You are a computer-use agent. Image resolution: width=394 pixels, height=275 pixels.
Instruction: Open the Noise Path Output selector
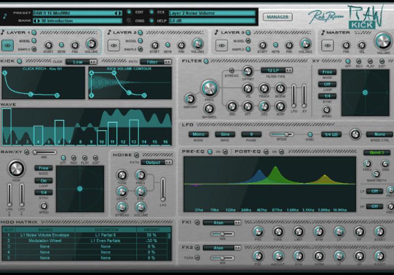point(157,162)
